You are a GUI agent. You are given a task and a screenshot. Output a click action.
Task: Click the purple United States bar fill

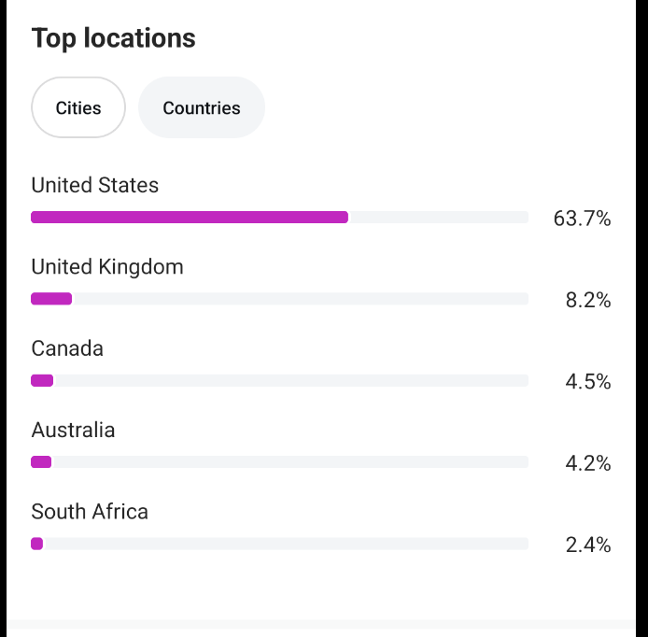tap(190, 218)
